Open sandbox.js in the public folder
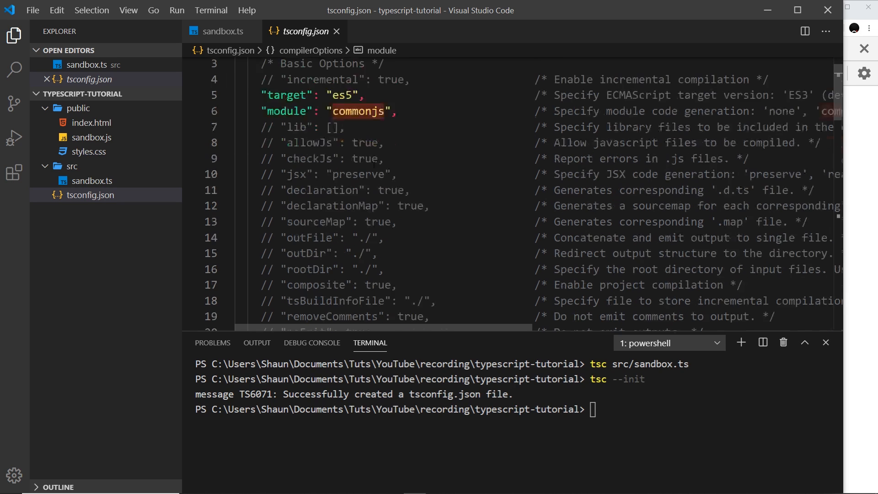This screenshot has width=878, height=494. [x=91, y=137]
